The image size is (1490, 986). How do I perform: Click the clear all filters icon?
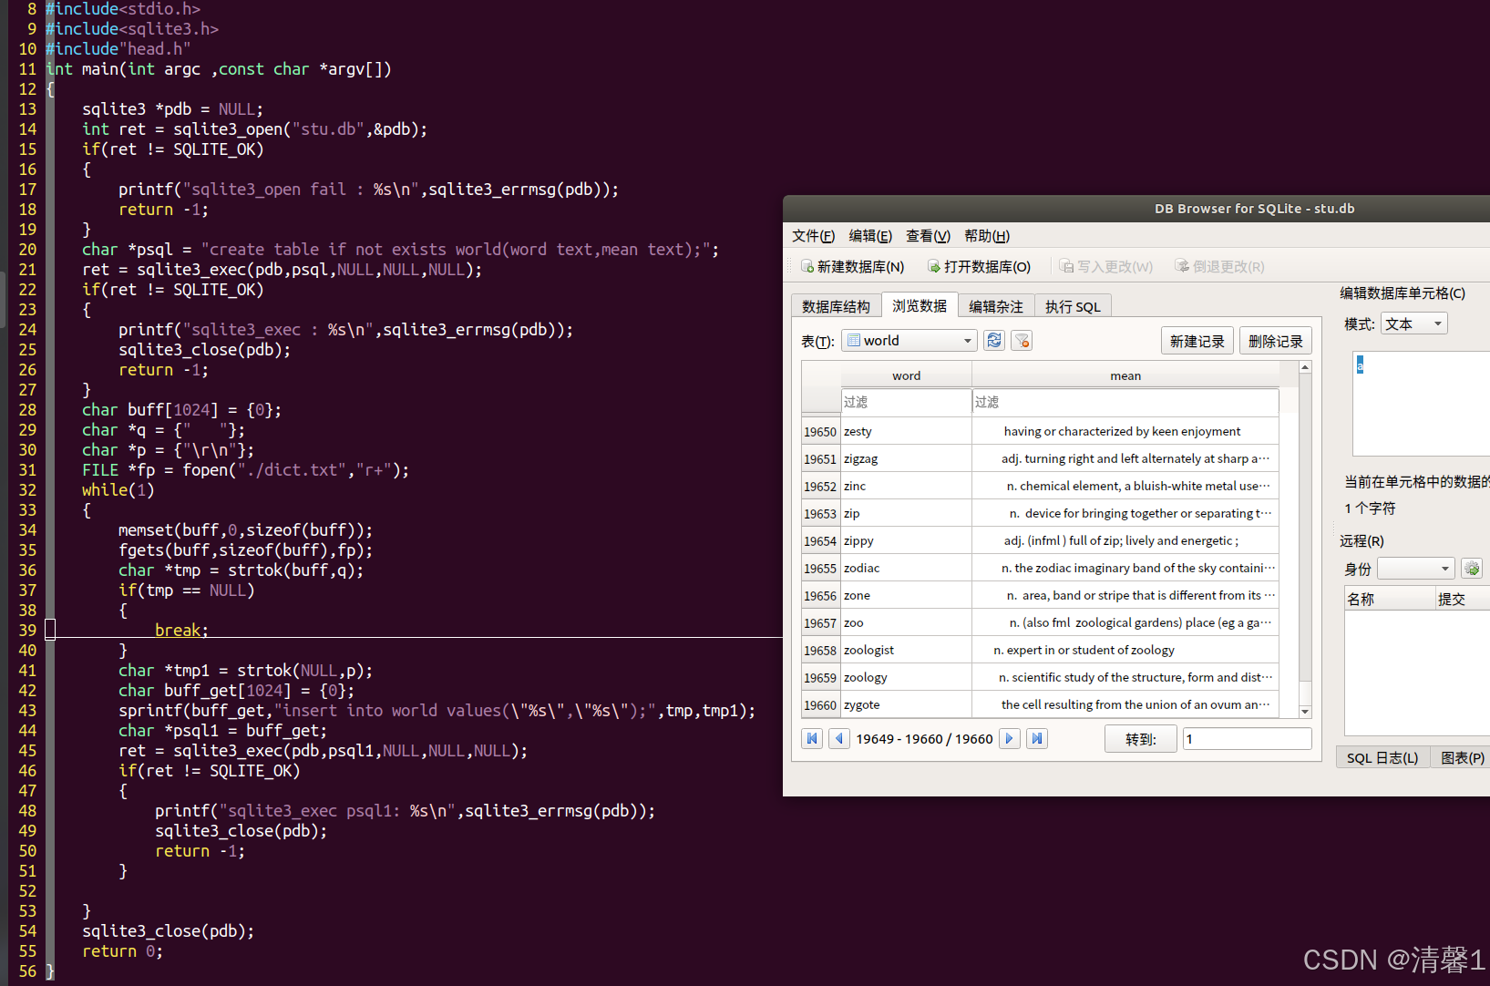(1022, 340)
